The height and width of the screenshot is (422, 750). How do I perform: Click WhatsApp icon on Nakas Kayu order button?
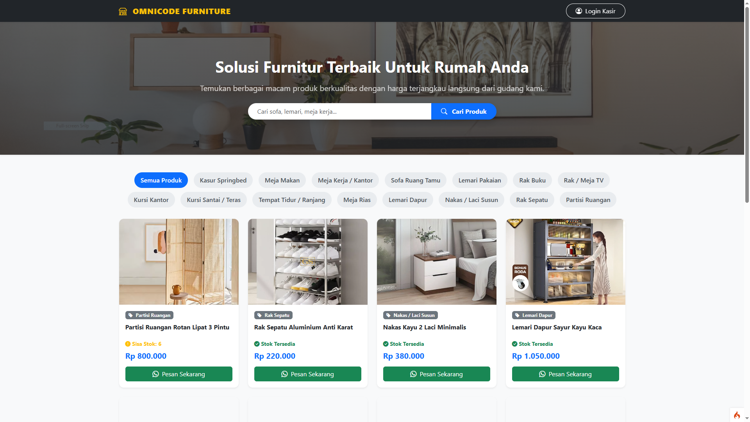pyautogui.click(x=413, y=374)
